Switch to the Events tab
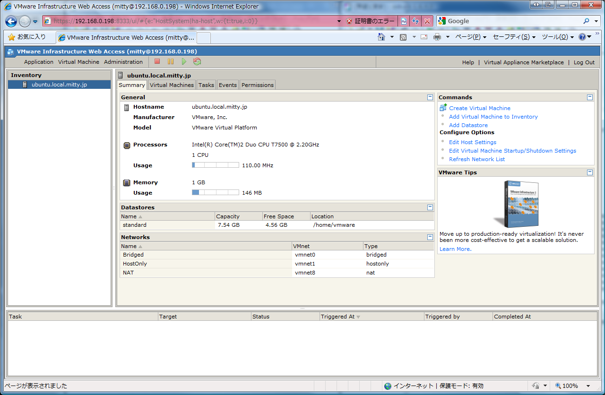The height and width of the screenshot is (395, 605). tap(228, 85)
